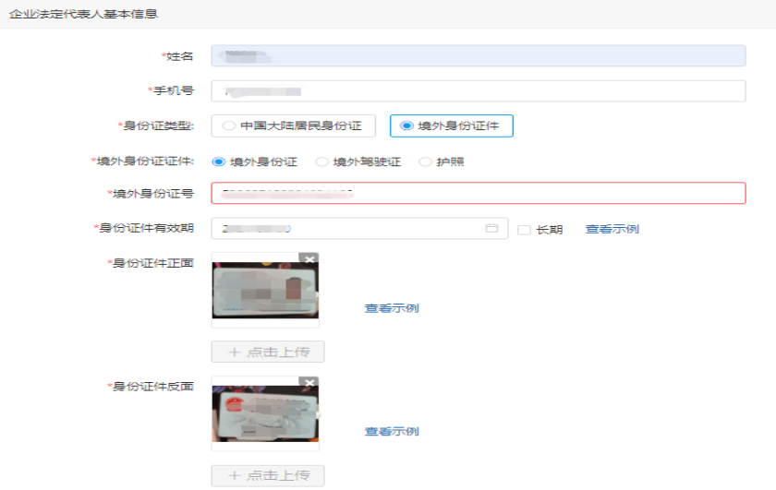Image resolution: width=776 pixels, height=490 pixels.
Task: Click the 身份证件反面 uploaded photo thumbnail
Action: click(265, 414)
